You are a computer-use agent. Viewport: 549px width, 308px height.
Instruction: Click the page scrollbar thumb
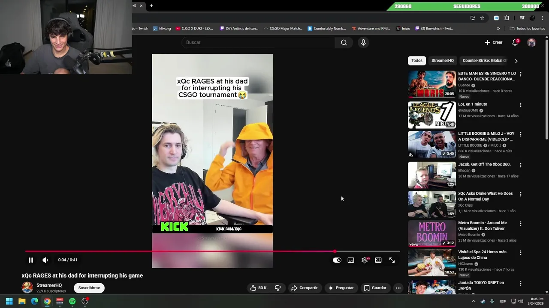pos(546,90)
